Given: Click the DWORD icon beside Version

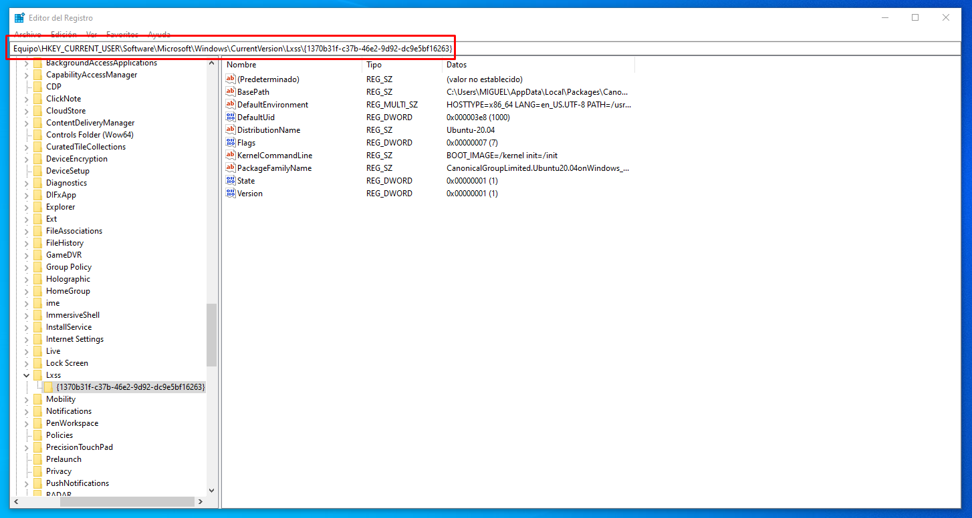Looking at the screenshot, I should pyautogui.click(x=231, y=194).
